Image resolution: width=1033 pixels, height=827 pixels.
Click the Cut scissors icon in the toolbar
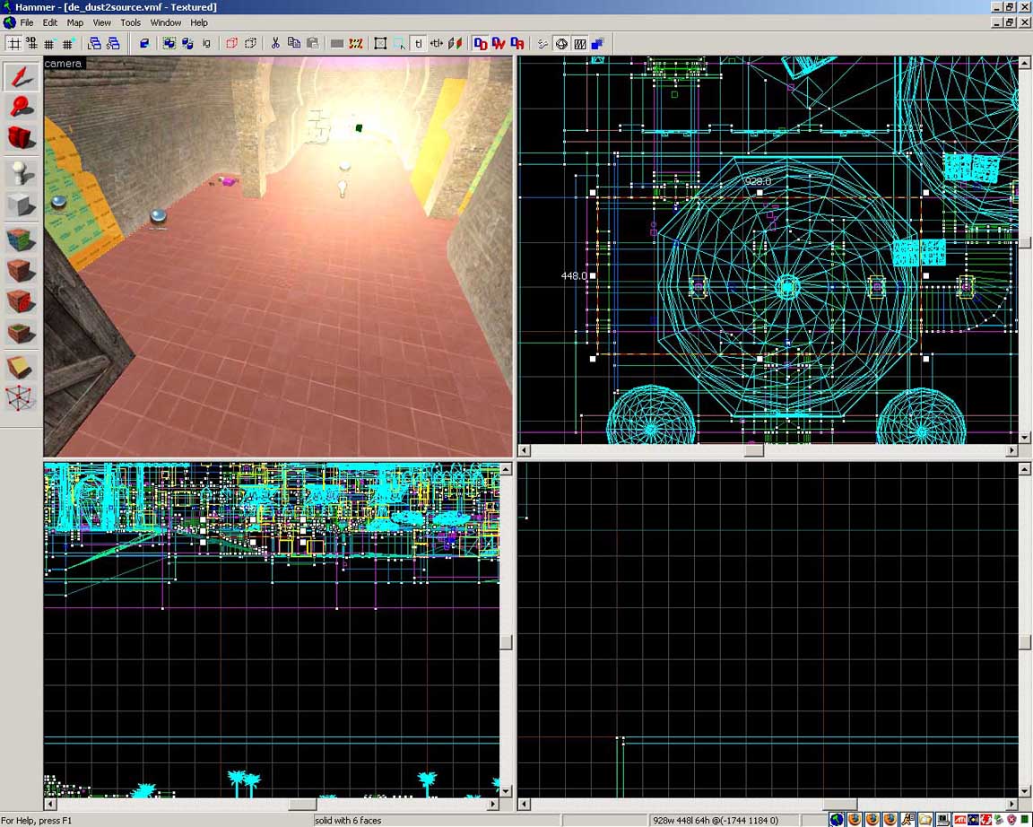pos(275,43)
